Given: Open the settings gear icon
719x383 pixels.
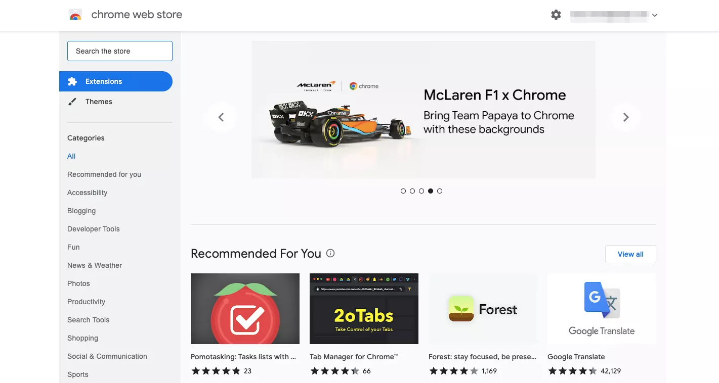Looking at the screenshot, I should (556, 15).
